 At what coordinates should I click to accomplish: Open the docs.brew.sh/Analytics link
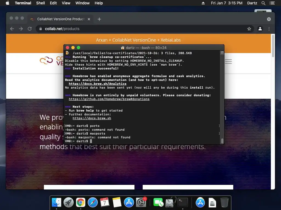coord(97,84)
